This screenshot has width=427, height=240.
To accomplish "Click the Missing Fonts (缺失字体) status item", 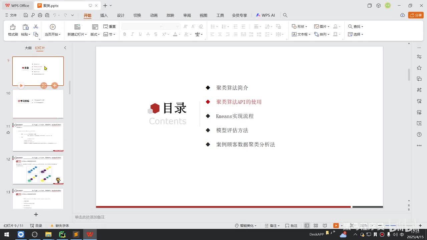I will click(x=59, y=226).
